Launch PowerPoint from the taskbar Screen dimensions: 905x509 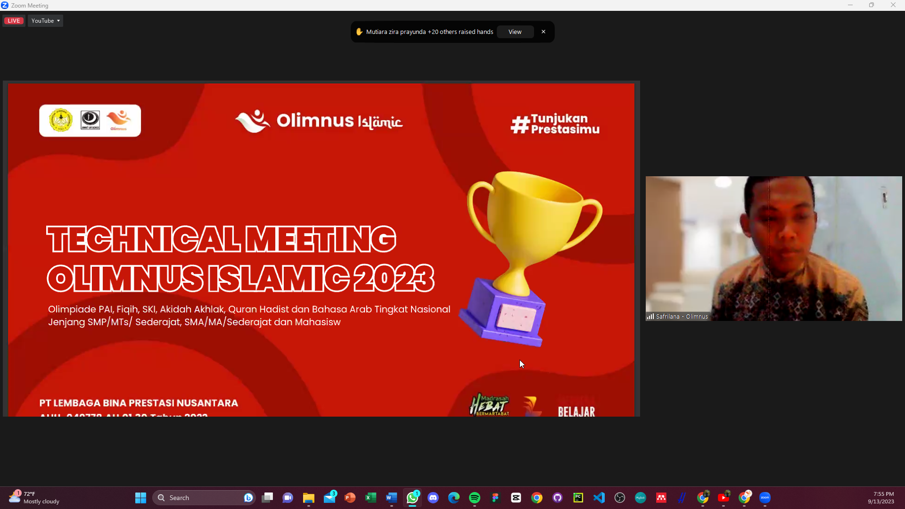tap(350, 498)
